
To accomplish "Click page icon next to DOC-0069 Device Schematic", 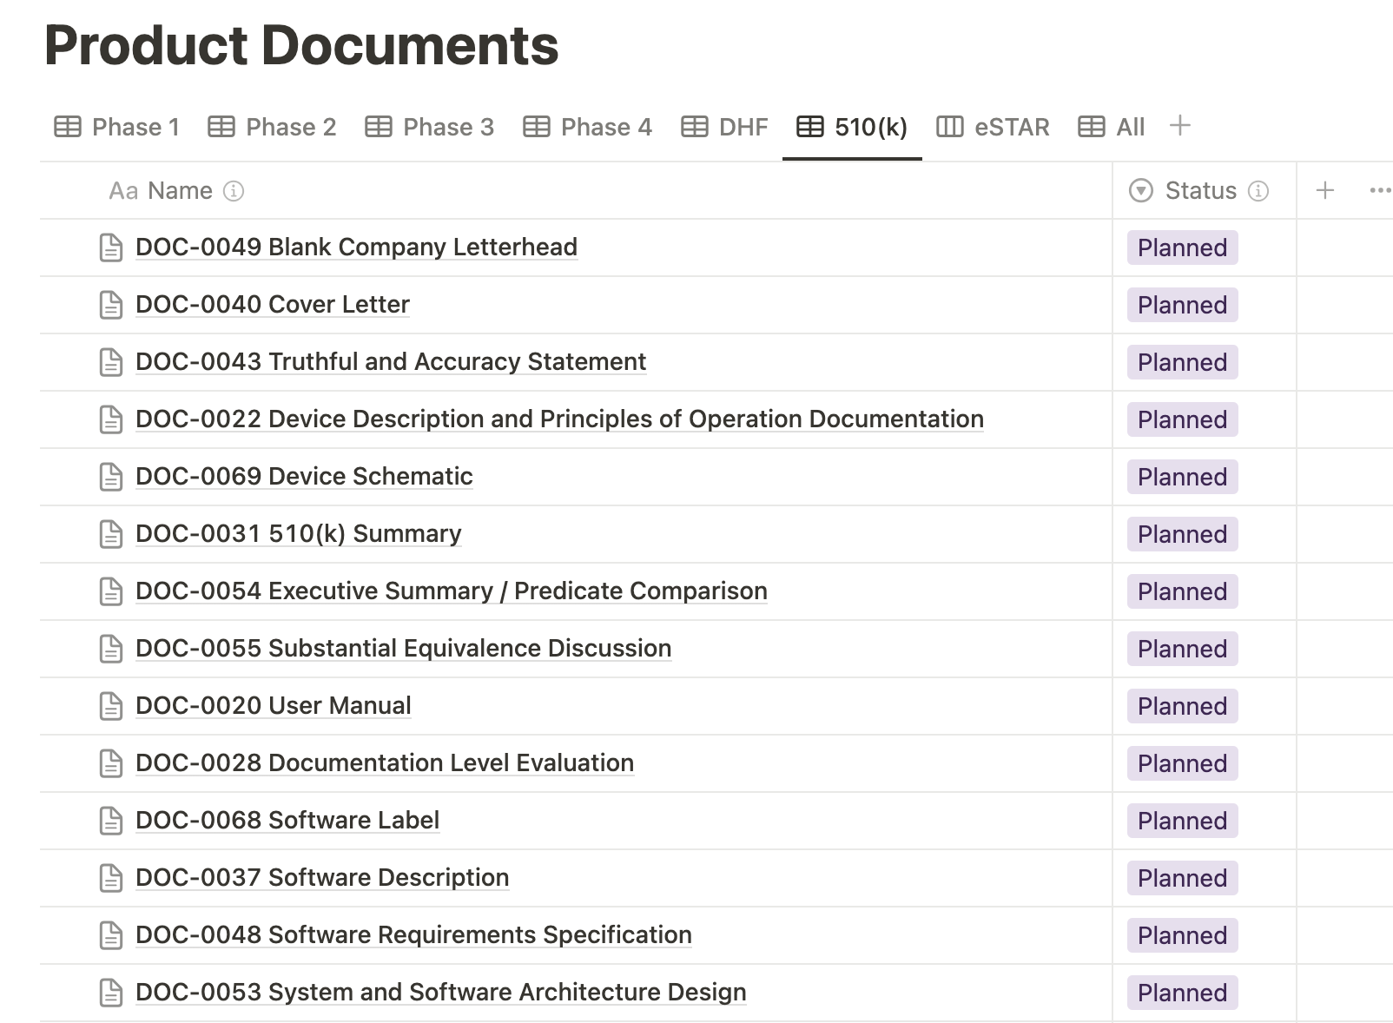I will (x=111, y=477).
